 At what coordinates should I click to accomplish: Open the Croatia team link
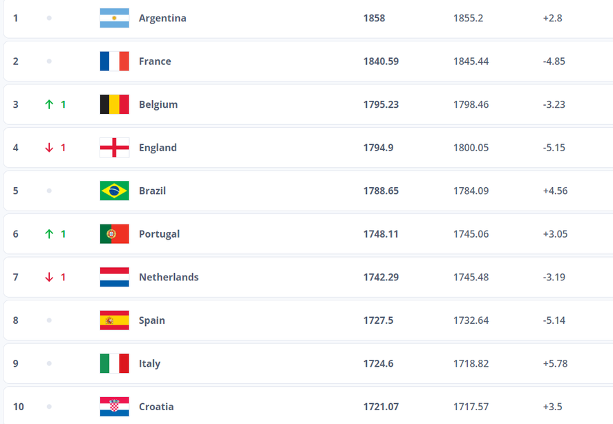(156, 407)
